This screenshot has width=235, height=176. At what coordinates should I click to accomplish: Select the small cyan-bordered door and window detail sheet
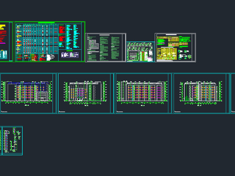point(141,52)
